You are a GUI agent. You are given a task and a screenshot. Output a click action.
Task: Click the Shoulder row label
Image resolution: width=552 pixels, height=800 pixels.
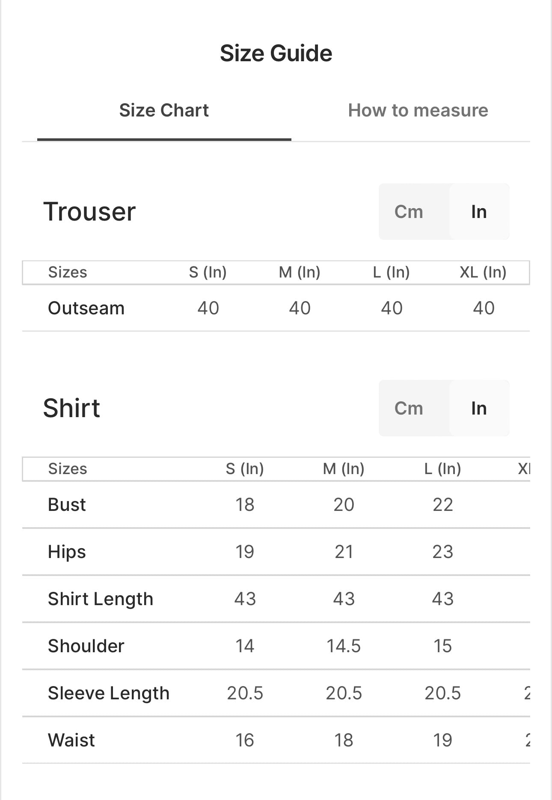86,646
